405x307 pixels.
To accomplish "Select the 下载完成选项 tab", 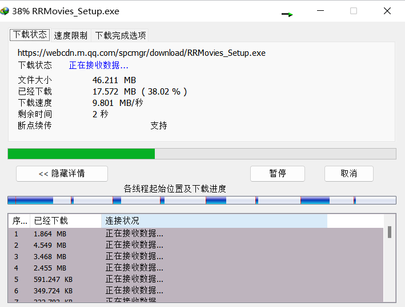I will 120,35.
